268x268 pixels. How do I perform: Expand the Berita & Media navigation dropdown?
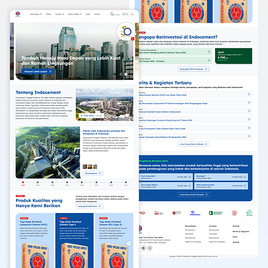[74, 14]
